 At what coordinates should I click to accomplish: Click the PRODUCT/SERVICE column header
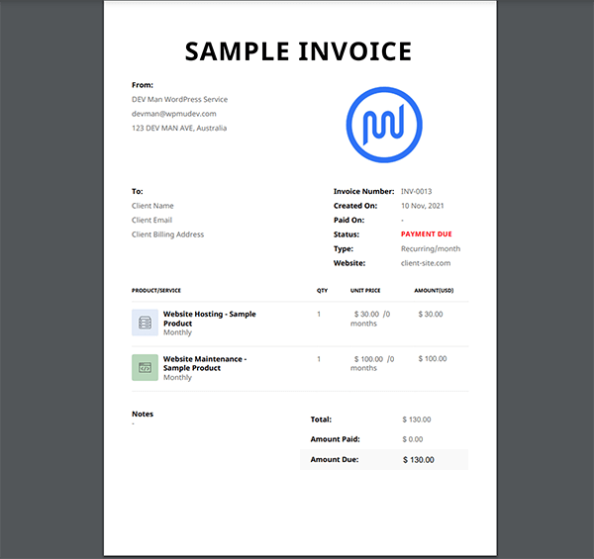pyautogui.click(x=156, y=291)
